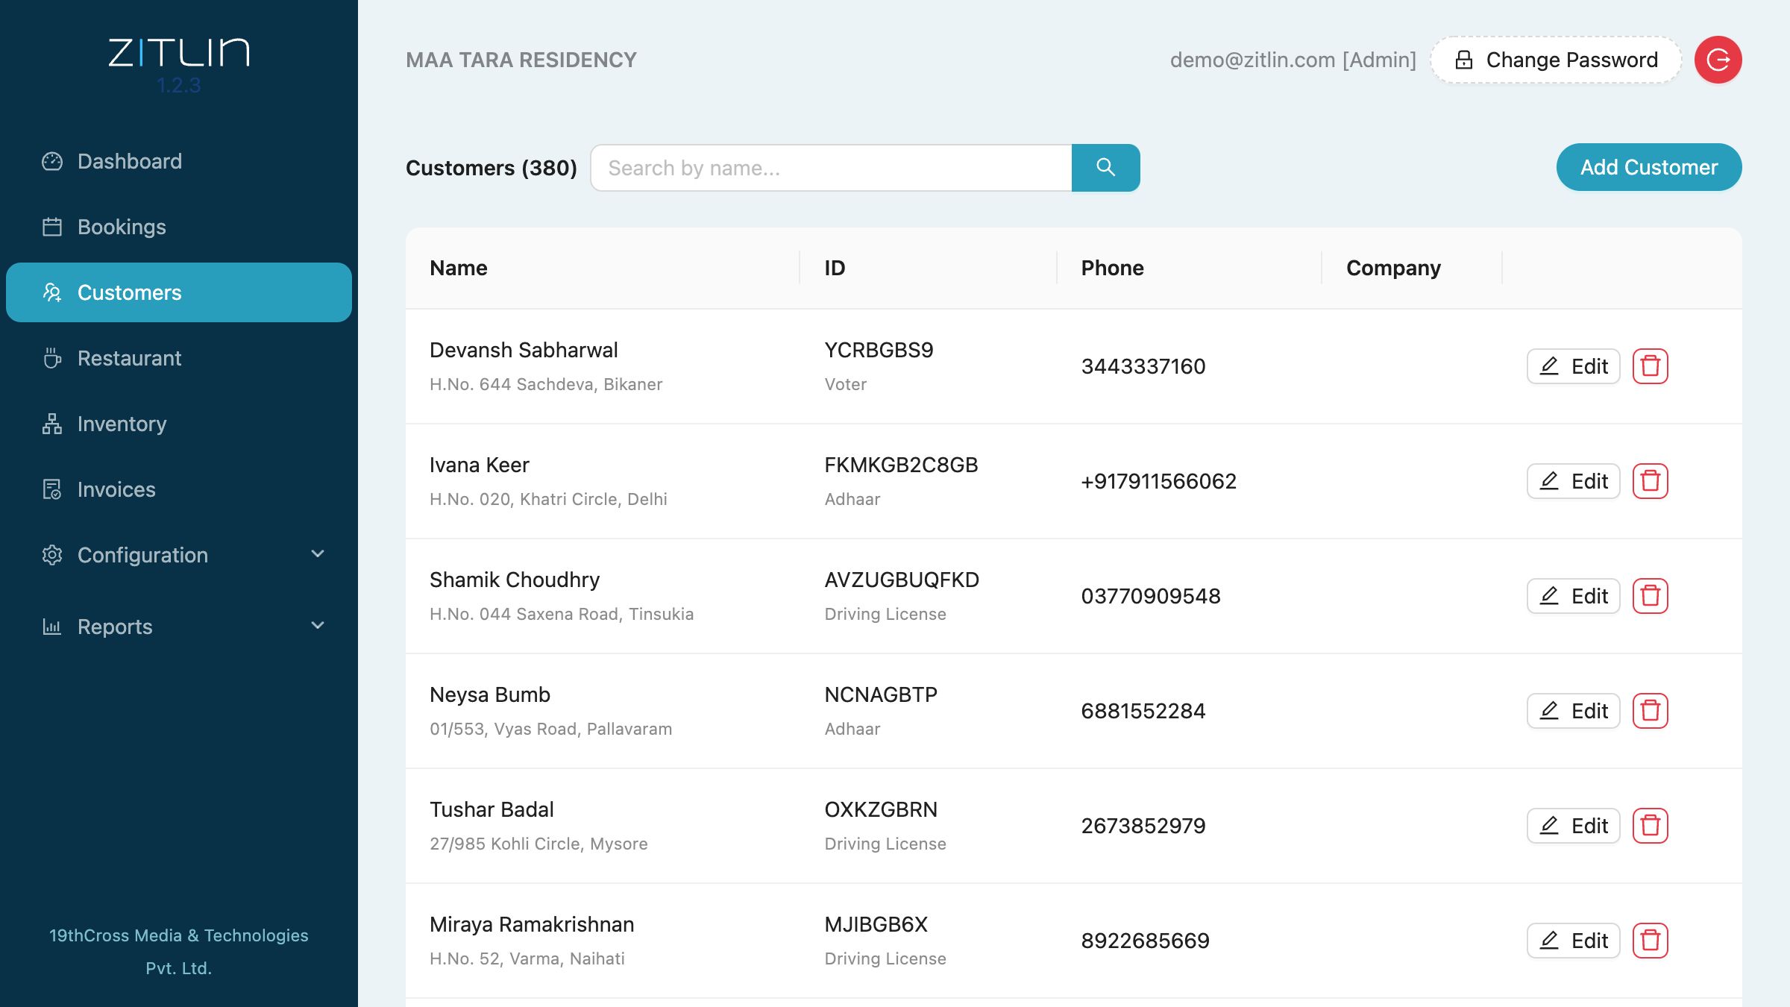The height and width of the screenshot is (1007, 1790).
Task: Open Dashboard from the sidebar
Action: point(130,161)
